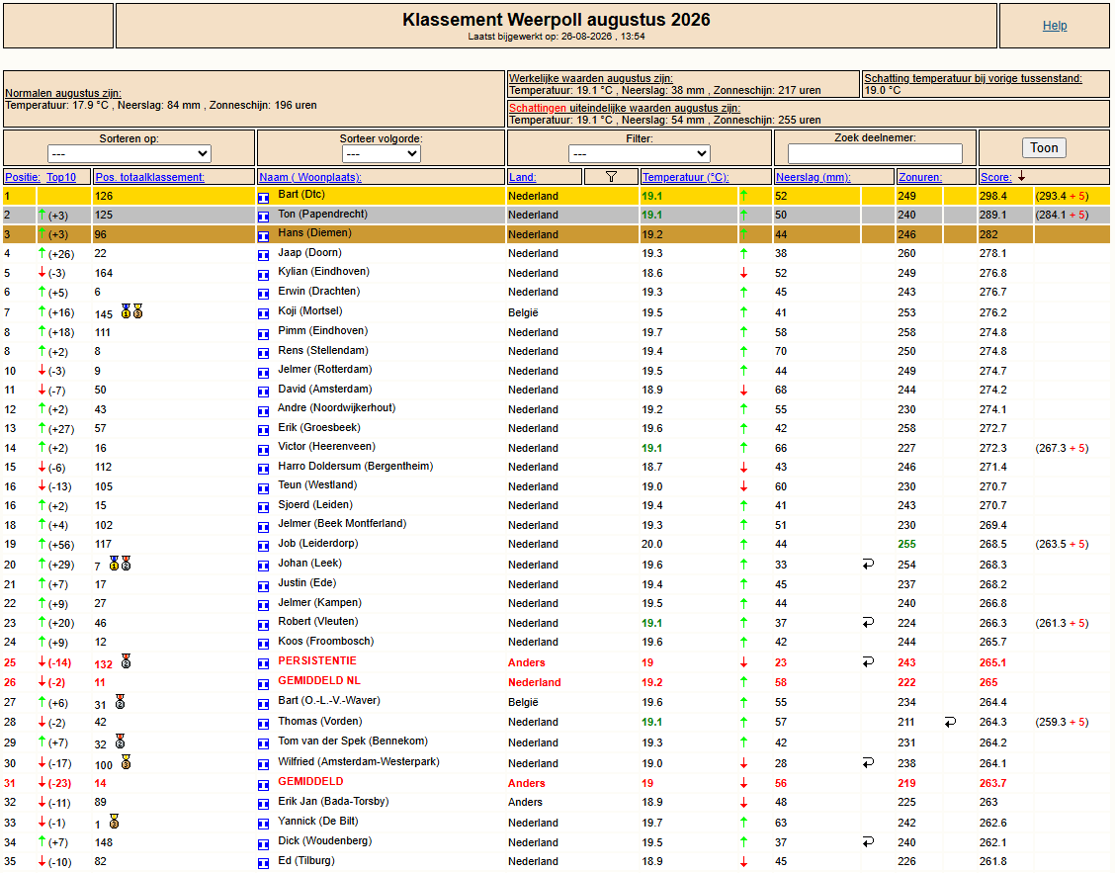1115x873 pixels.
Task: Sort by Naam (Woonplaats) column header
Action: pos(310,177)
